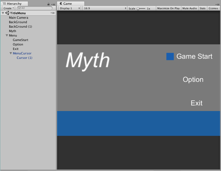This screenshot has height=171, width=221.
Task: Switch to the Game tab
Action: 71,4
